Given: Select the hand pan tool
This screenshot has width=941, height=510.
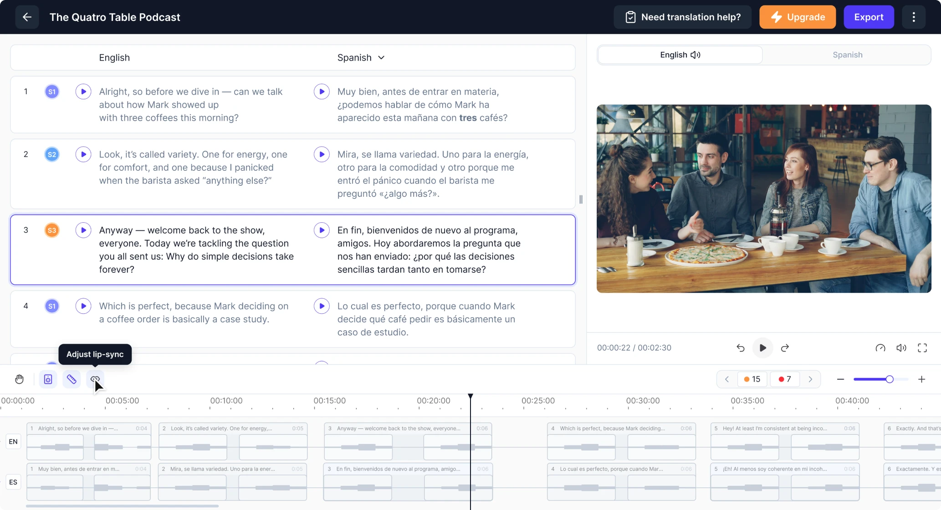Looking at the screenshot, I should point(19,379).
